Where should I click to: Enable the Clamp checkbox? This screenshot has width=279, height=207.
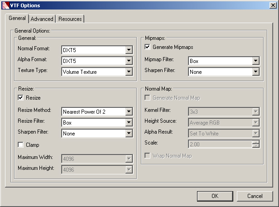point(20,145)
